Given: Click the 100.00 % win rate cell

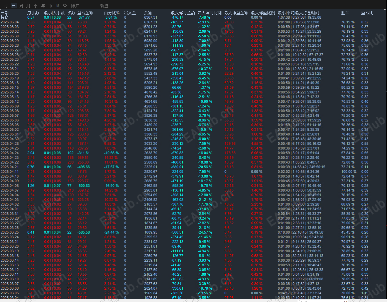Looking at the screenshot, I should (x=349, y=172).
